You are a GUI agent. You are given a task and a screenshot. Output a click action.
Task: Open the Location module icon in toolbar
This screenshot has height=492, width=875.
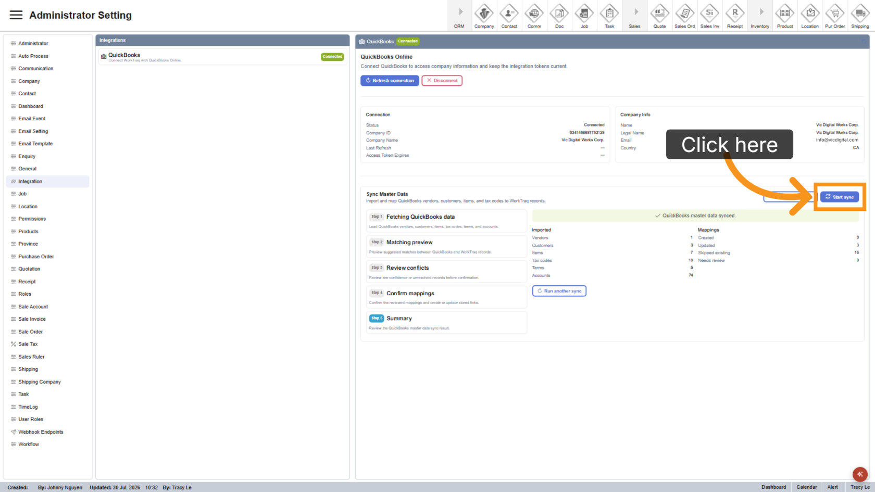pos(810,15)
